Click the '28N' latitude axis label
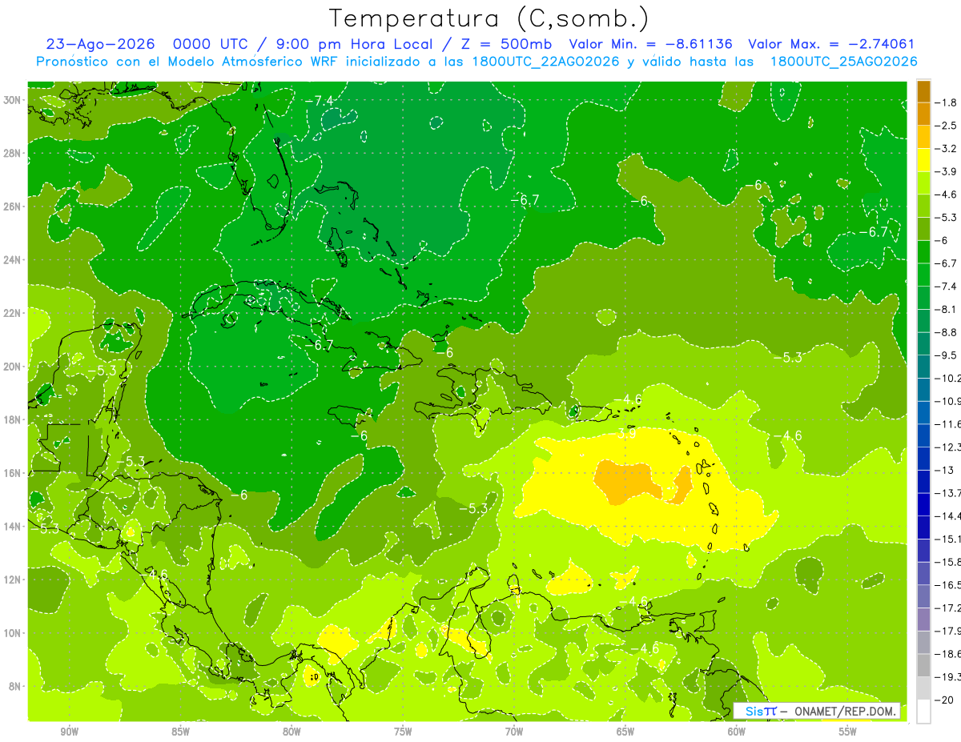The height and width of the screenshot is (742, 961). pos(12,153)
